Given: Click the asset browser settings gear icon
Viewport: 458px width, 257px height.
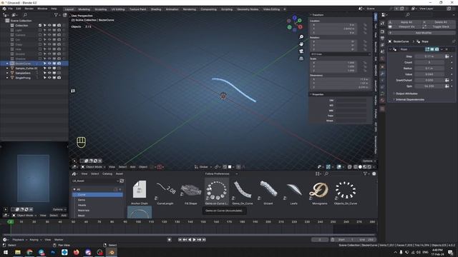Looking at the screenshot, I should pos(374,173).
